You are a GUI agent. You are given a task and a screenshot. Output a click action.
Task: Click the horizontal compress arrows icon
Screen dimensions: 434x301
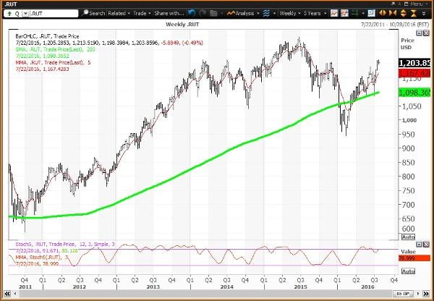[393, 13]
